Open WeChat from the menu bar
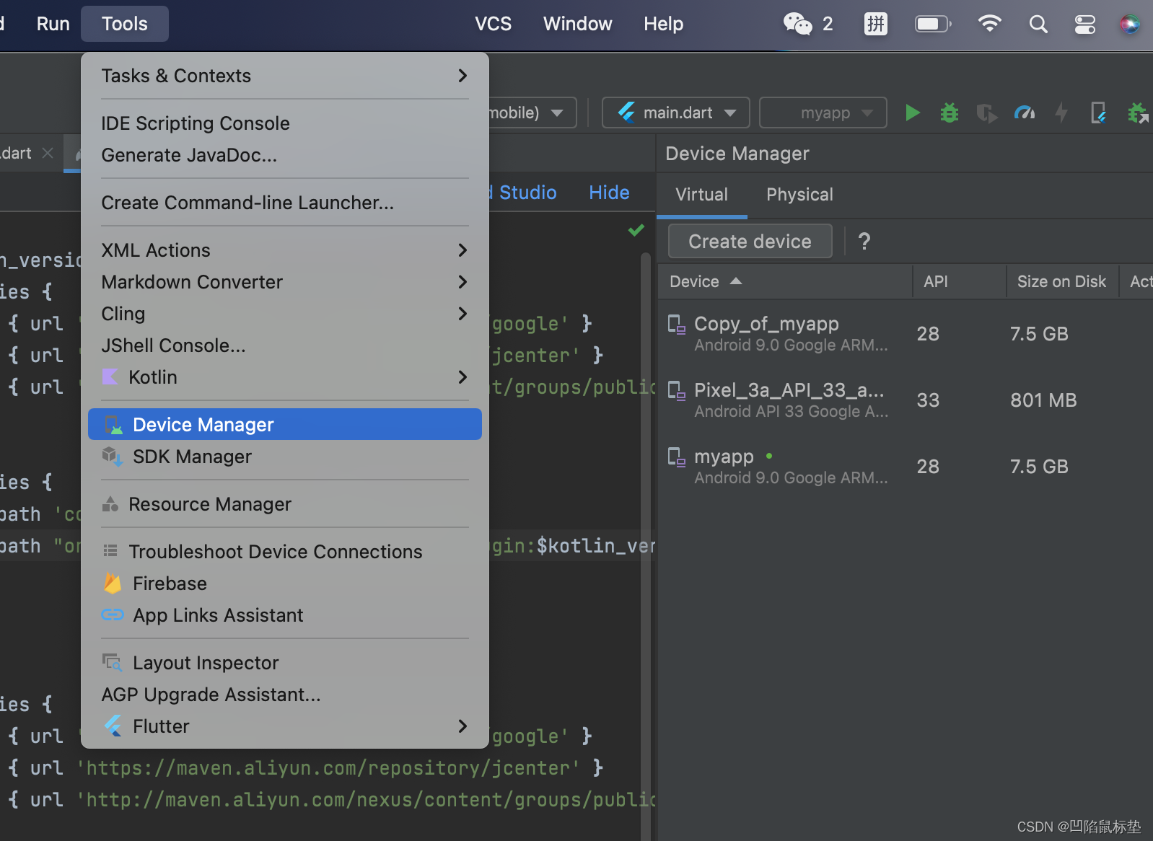Screen dimensions: 1153x841 tap(797, 24)
